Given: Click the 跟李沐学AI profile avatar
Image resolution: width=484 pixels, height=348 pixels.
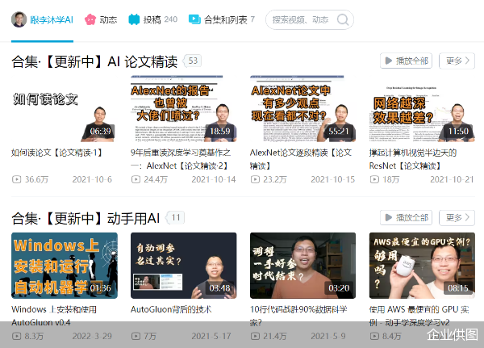Looking at the screenshot, I should click(x=19, y=19).
